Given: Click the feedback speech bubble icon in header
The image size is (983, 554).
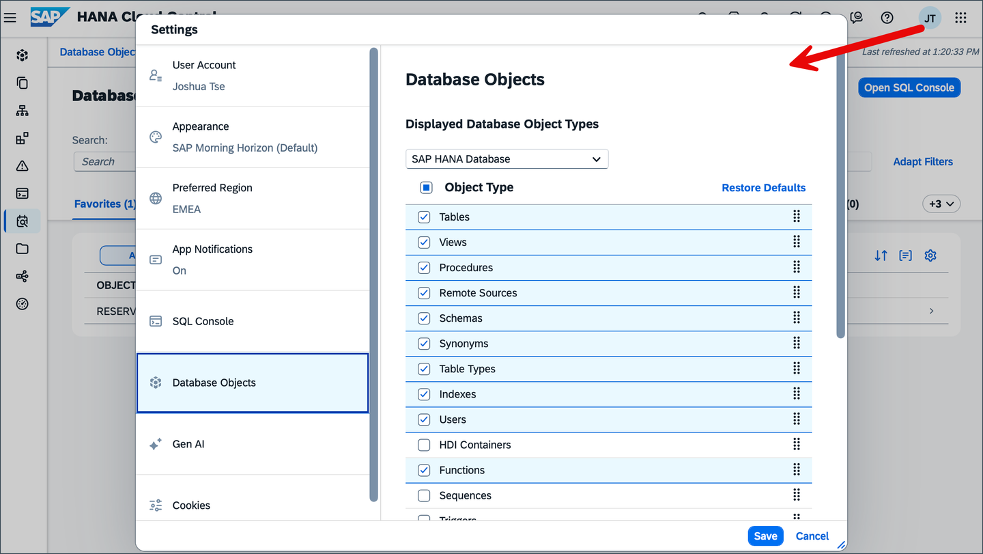Looking at the screenshot, I should (857, 18).
